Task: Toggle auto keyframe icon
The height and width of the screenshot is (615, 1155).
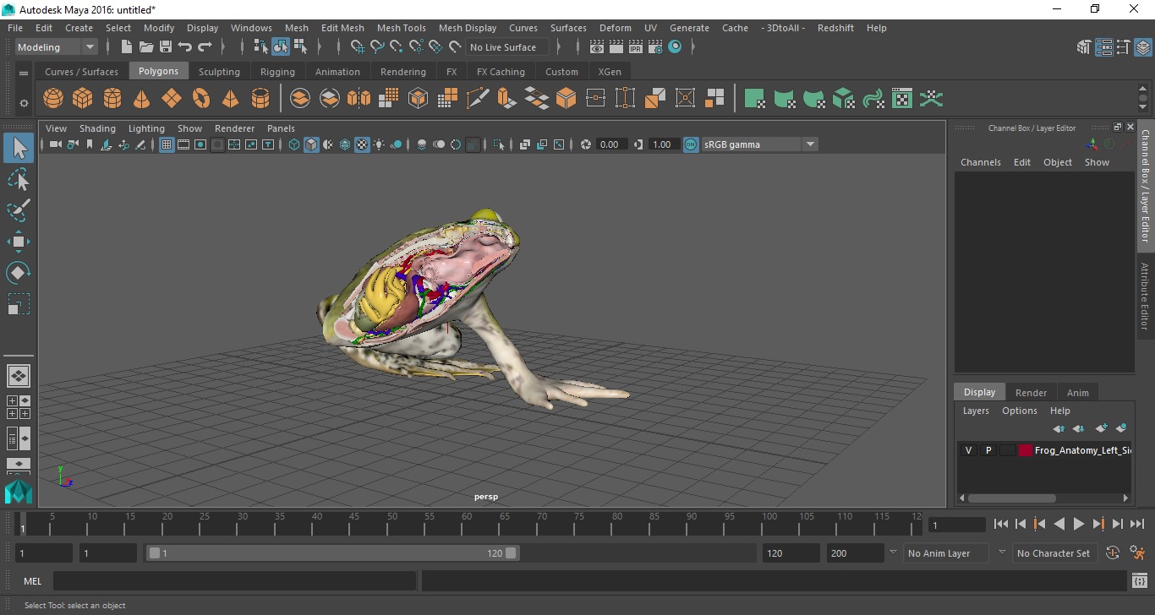Action: [1113, 553]
